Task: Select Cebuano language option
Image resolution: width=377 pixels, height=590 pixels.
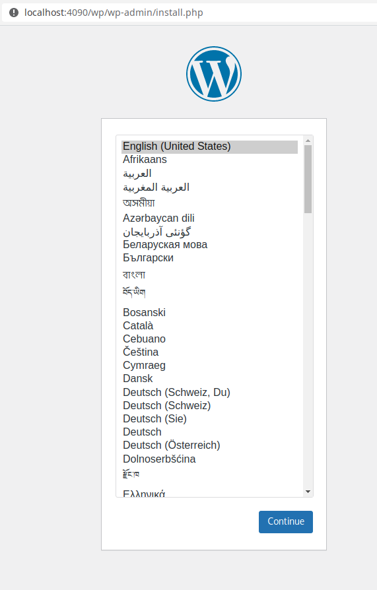Action: tap(210, 339)
